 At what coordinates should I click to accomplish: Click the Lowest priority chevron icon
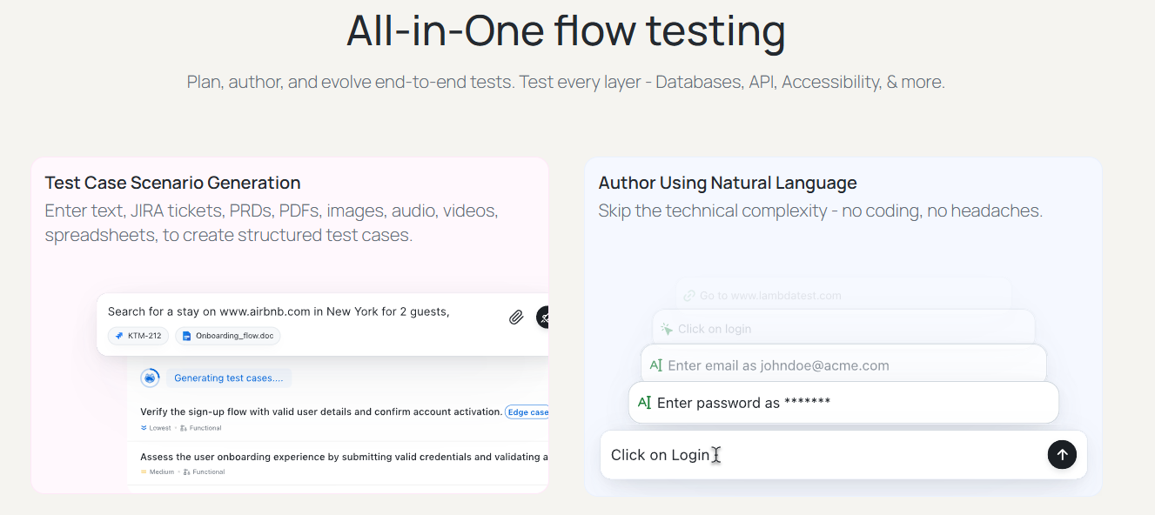[x=144, y=428]
